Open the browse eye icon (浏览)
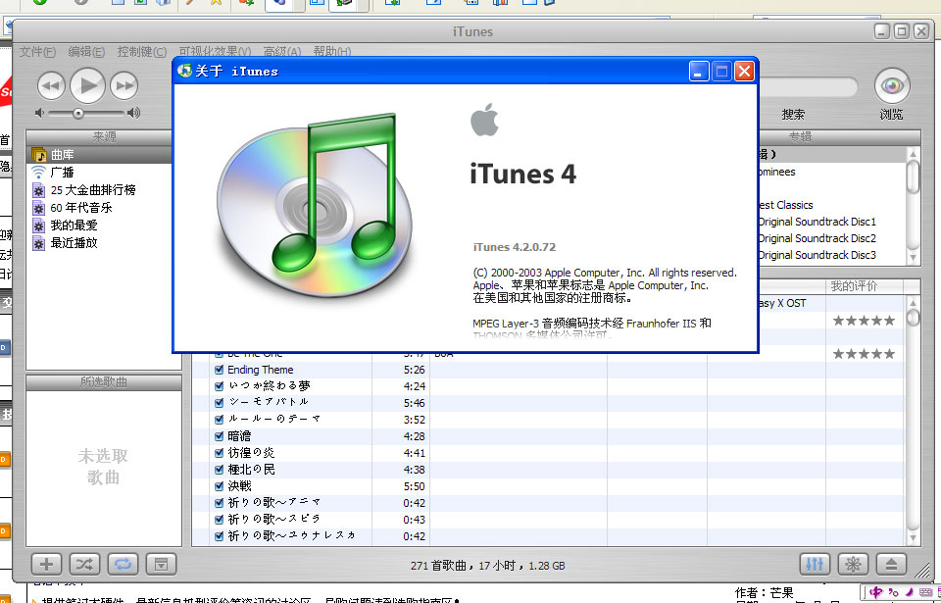 tap(892, 86)
